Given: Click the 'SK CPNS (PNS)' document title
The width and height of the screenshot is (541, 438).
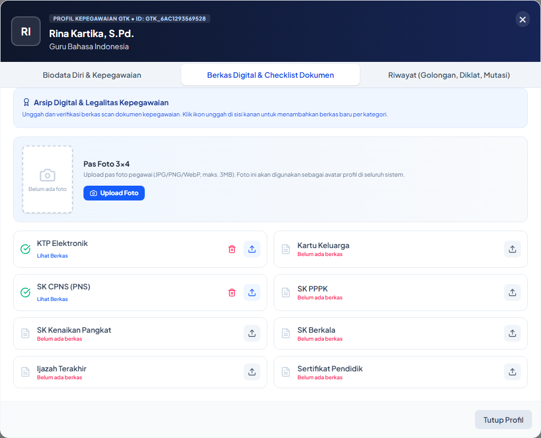Looking at the screenshot, I should tap(63, 287).
